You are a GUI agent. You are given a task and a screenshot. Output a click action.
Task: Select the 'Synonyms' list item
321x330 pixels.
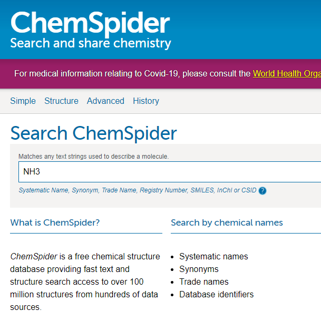tap(199, 269)
